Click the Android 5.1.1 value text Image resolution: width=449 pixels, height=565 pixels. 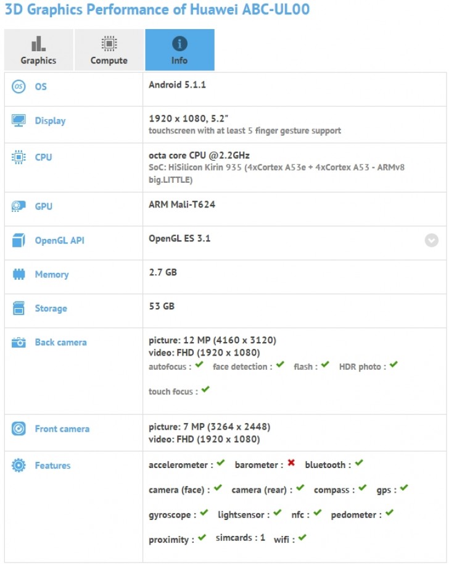177,85
